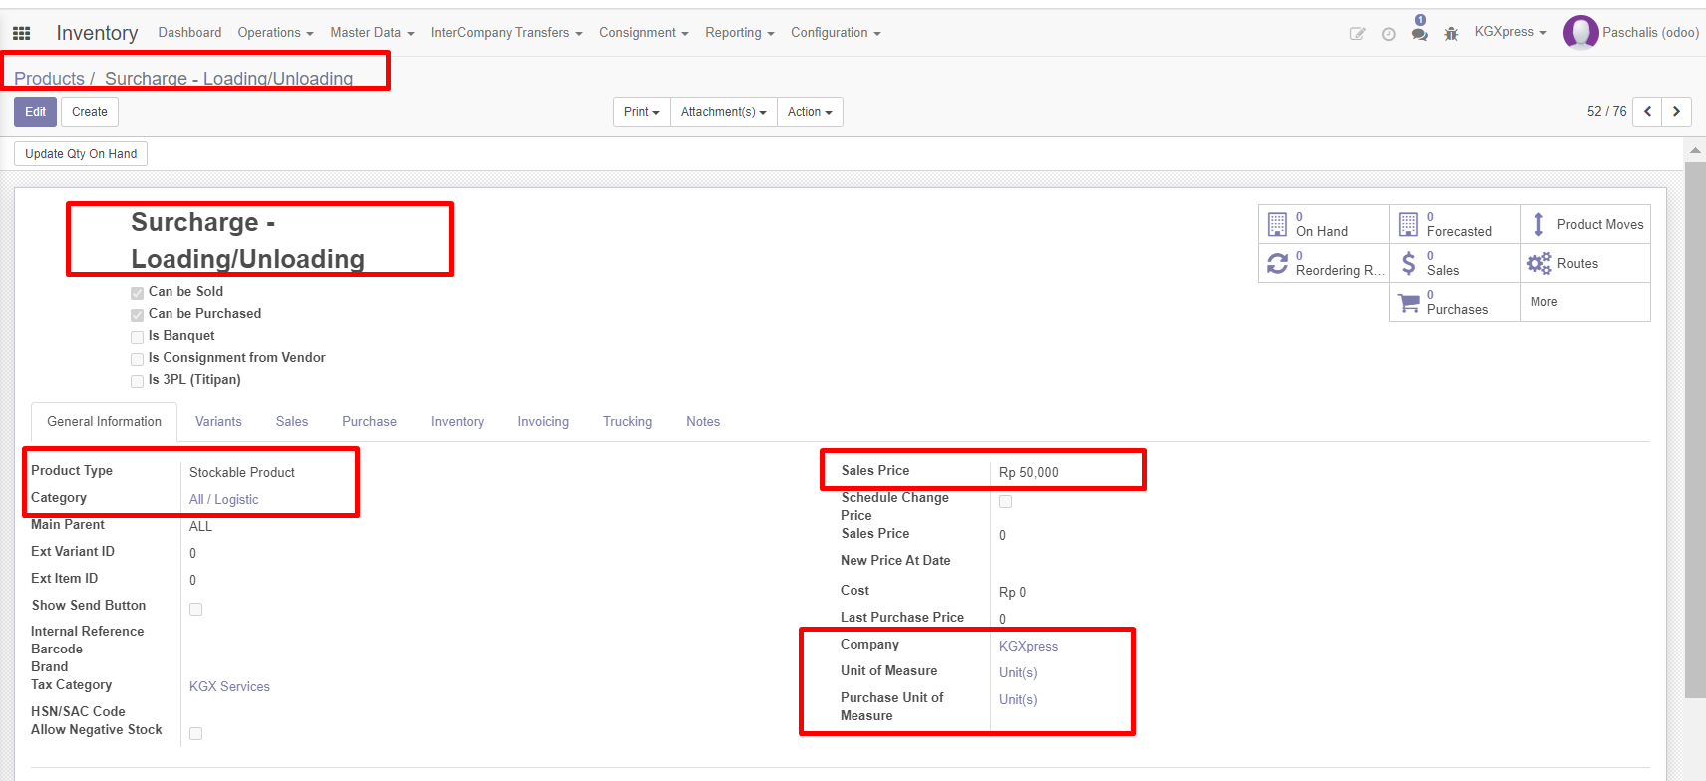Toggle Show Send Button checkbox
This screenshot has height=781, width=1706.
[195, 609]
